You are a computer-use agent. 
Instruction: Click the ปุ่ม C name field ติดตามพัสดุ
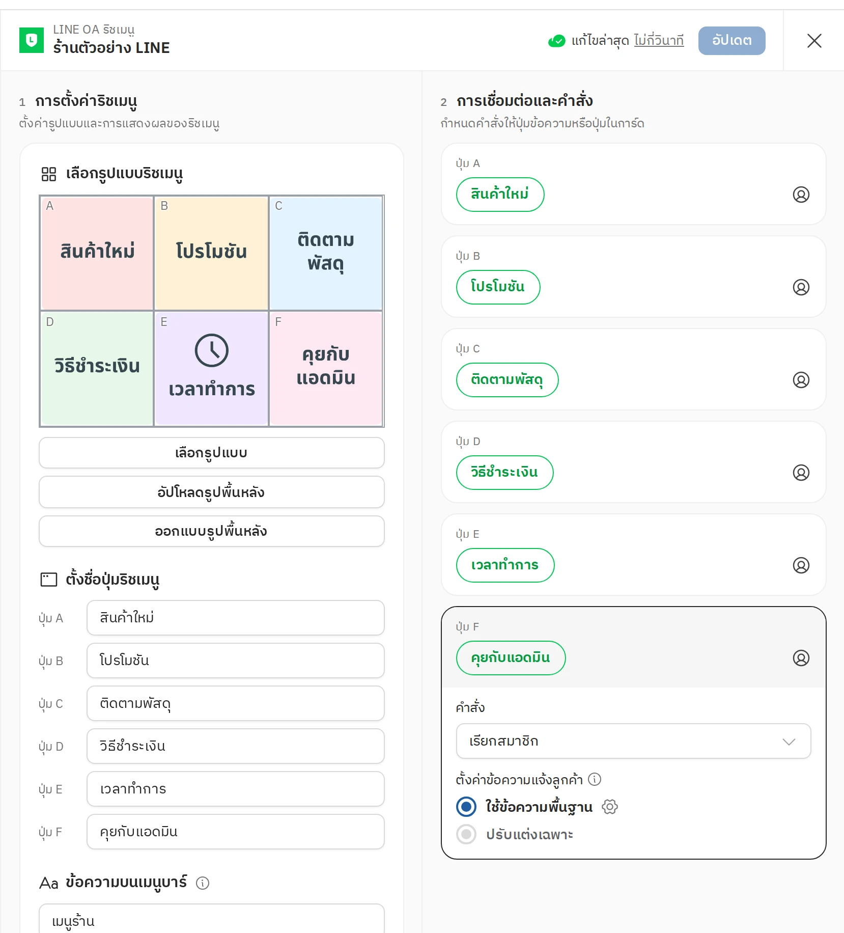pyautogui.click(x=236, y=703)
